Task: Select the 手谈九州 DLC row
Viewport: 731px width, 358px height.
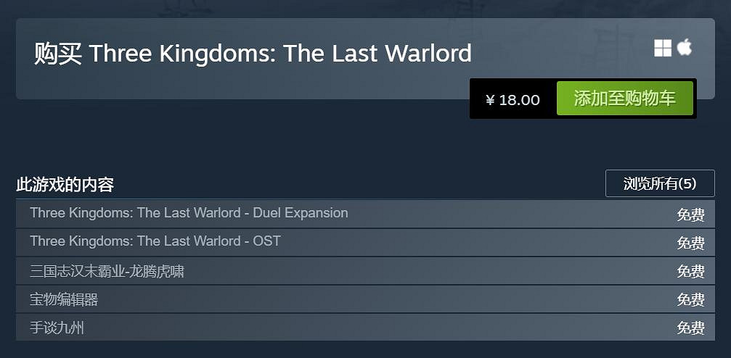Action: [x=57, y=328]
